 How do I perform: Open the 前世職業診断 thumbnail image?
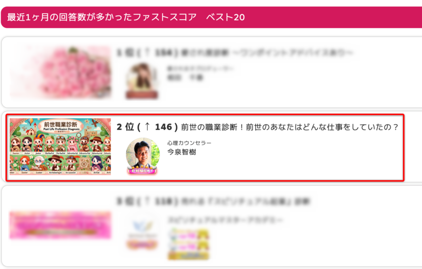pyautogui.click(x=60, y=147)
